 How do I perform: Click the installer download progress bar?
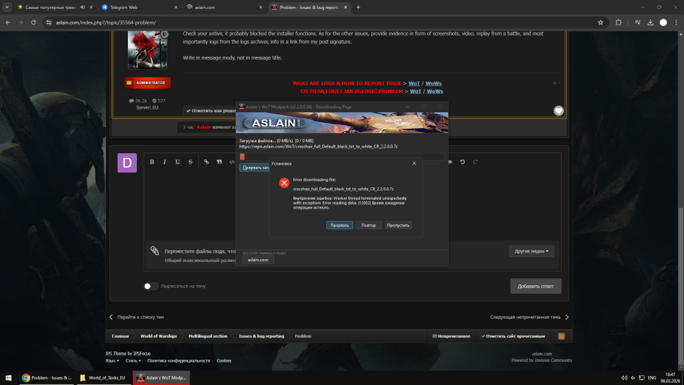point(341,157)
